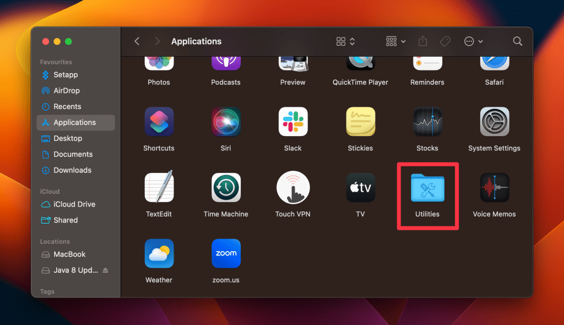The width and height of the screenshot is (564, 325).
Task: Open the More actions ellipsis menu
Action: point(473,41)
